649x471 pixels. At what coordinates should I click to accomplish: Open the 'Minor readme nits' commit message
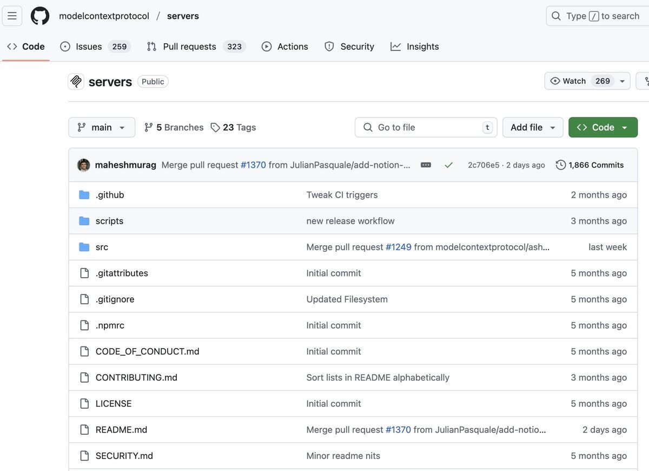pos(343,456)
